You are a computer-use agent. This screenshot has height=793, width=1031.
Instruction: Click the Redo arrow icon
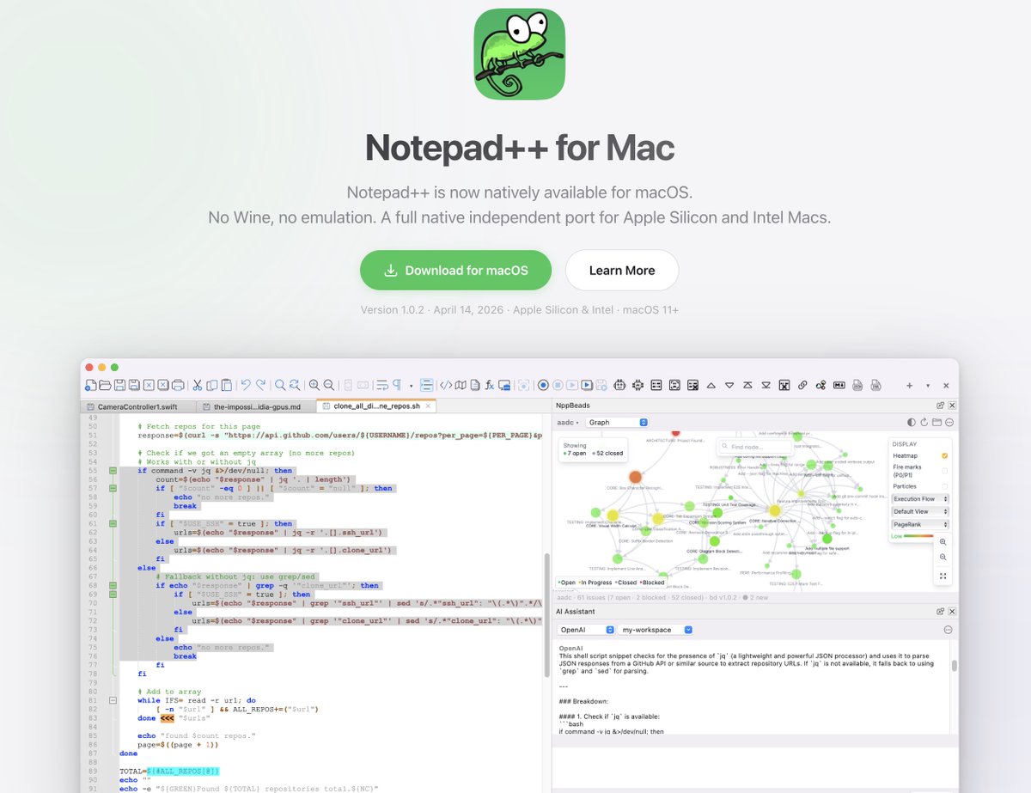click(260, 385)
